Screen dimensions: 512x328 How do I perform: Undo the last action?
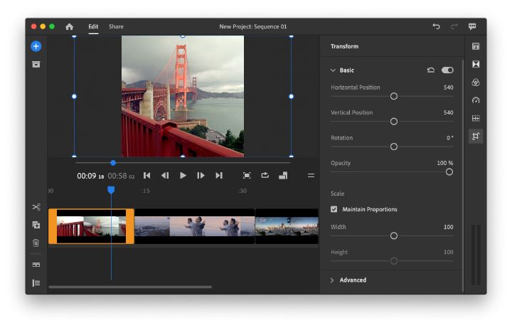pyautogui.click(x=436, y=26)
